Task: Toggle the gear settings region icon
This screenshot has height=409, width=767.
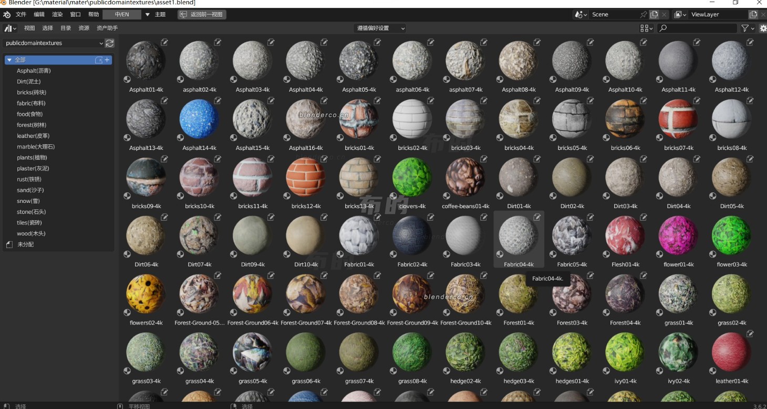Action: (x=763, y=28)
